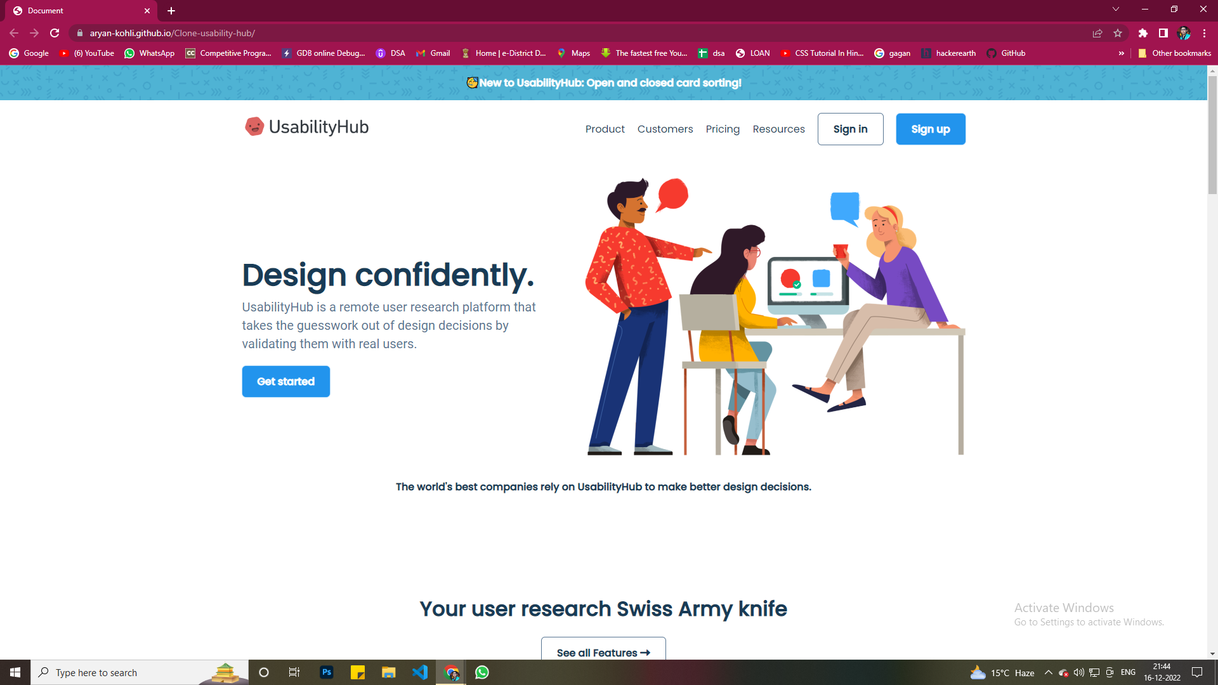Open the Product menu item
1218x685 pixels.
pos(605,129)
